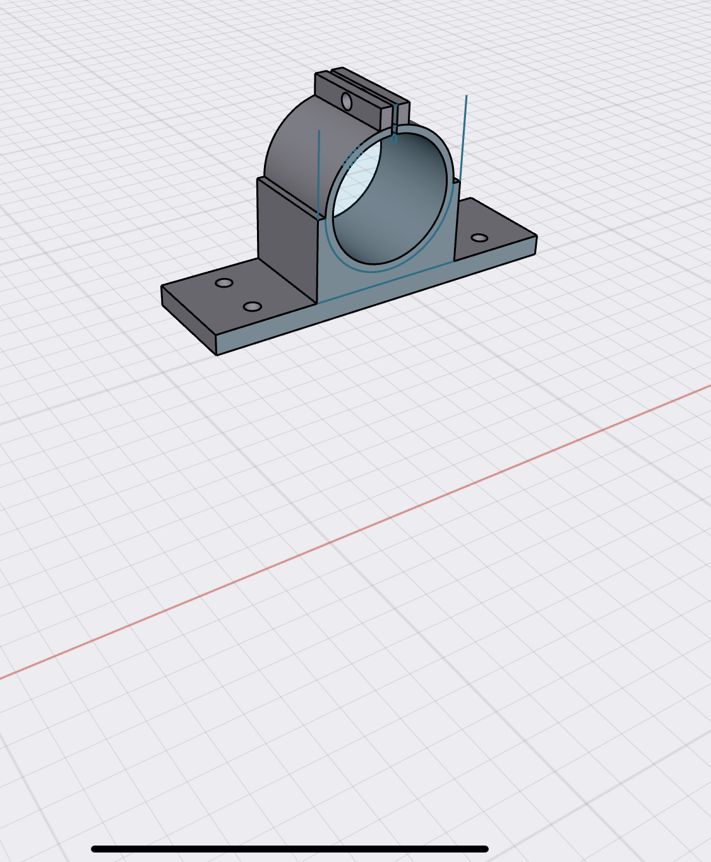711x862 pixels.
Task: Select the red axis line on the grid
Action: pos(355,532)
